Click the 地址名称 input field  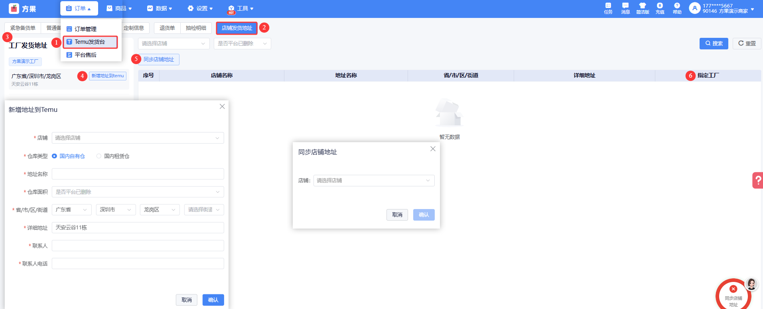point(138,174)
